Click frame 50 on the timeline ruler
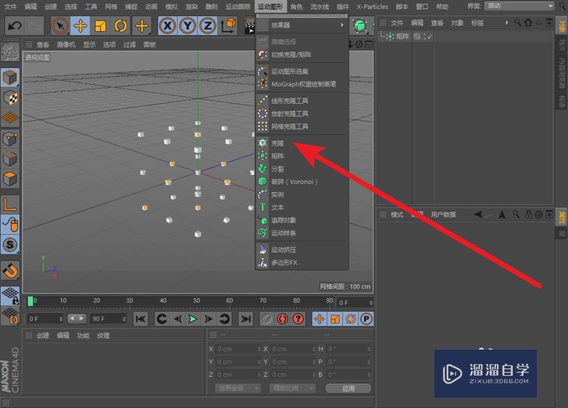568x408 pixels. (197, 301)
